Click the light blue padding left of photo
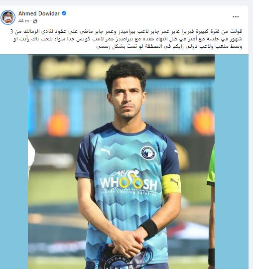 point(14,161)
